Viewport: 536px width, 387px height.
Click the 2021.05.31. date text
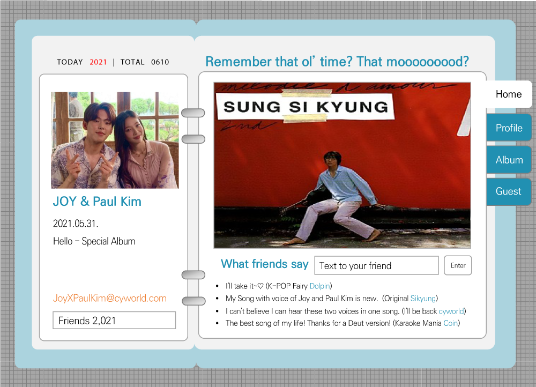[76, 224]
